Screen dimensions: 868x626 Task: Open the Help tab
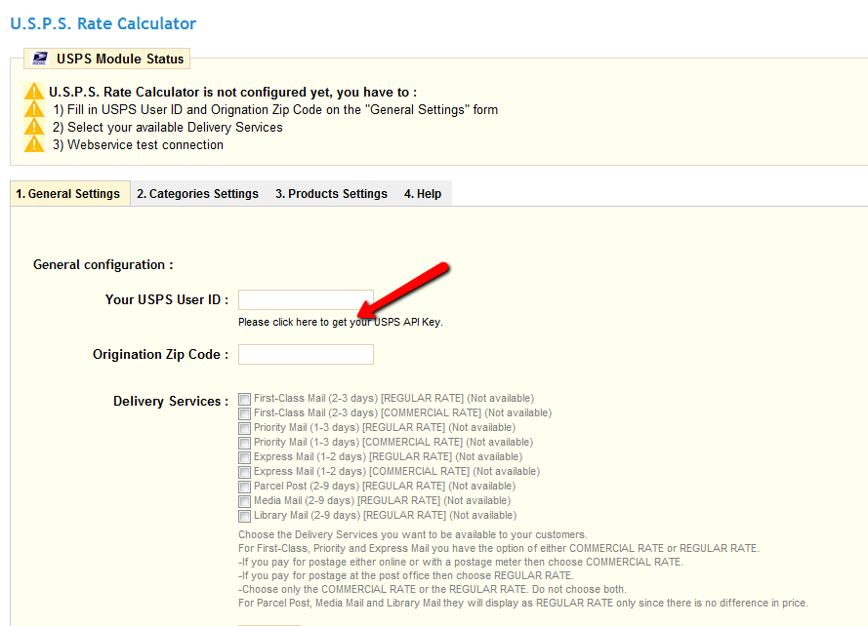423,193
